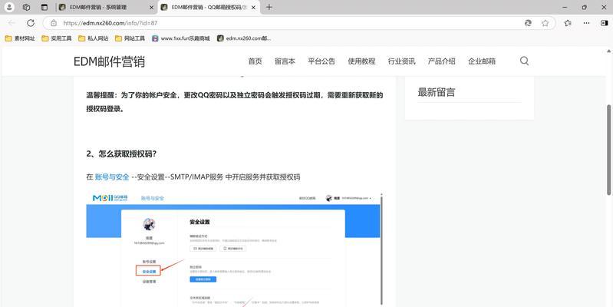Open the 实用工具 bookmarks folder
Screen dimensions: 613x307
coord(57,38)
